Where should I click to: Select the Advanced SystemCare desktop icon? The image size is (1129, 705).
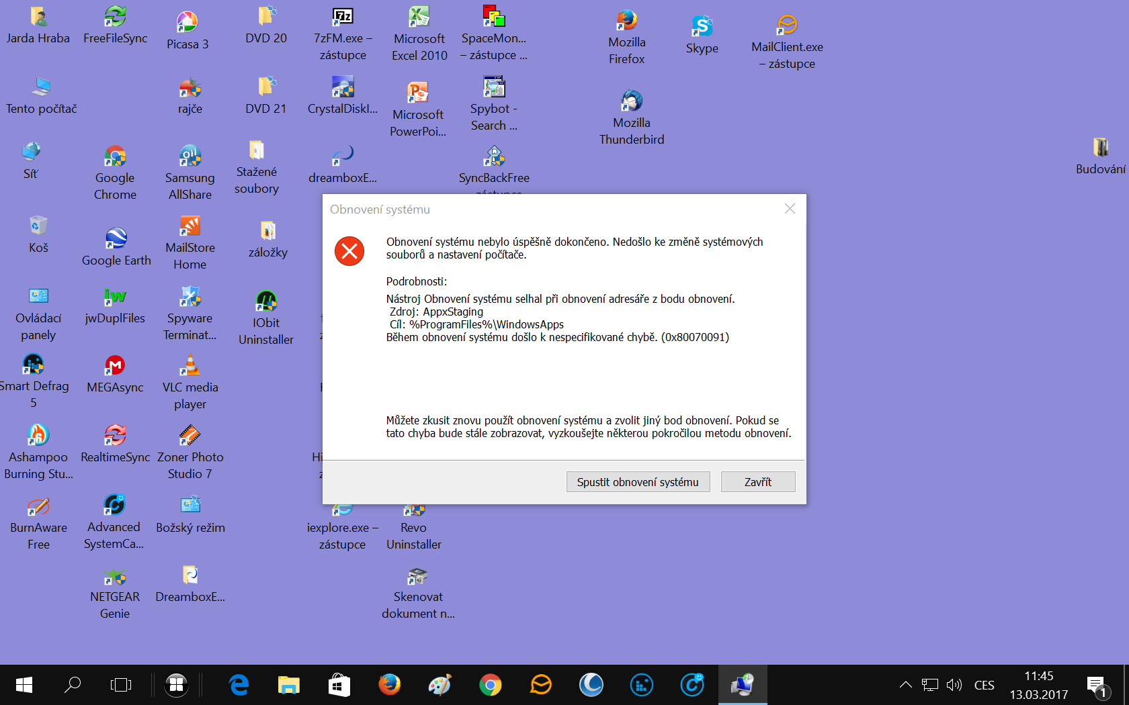click(114, 522)
